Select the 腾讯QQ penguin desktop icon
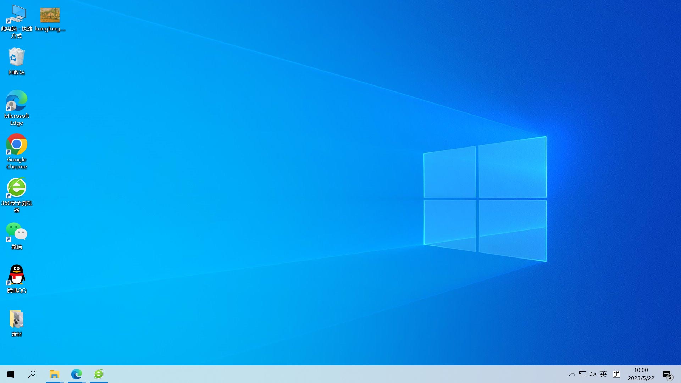Screen dimensions: 681x383 pyautogui.click(x=16, y=275)
